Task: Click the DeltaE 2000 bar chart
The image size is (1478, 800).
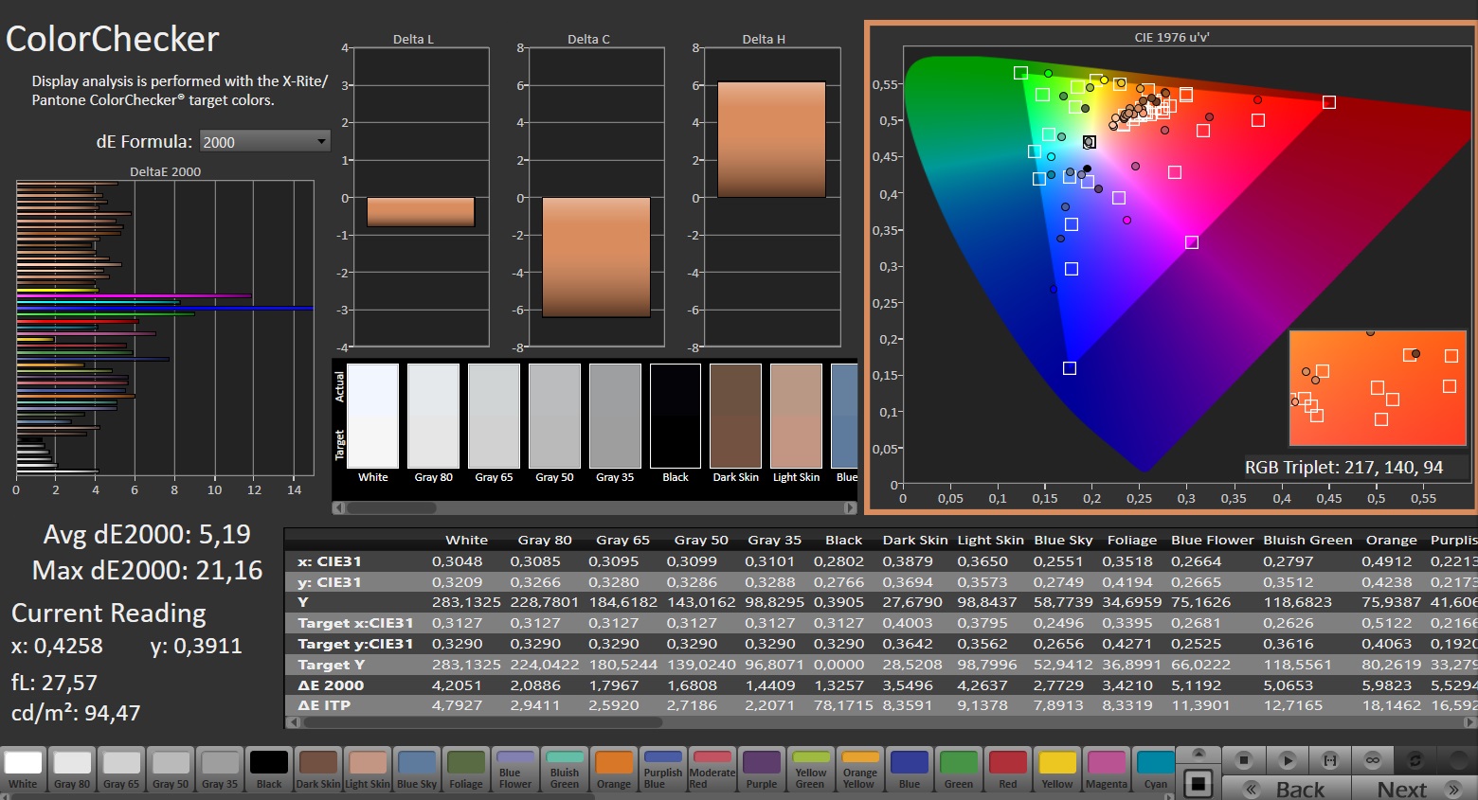Action: 165,327
